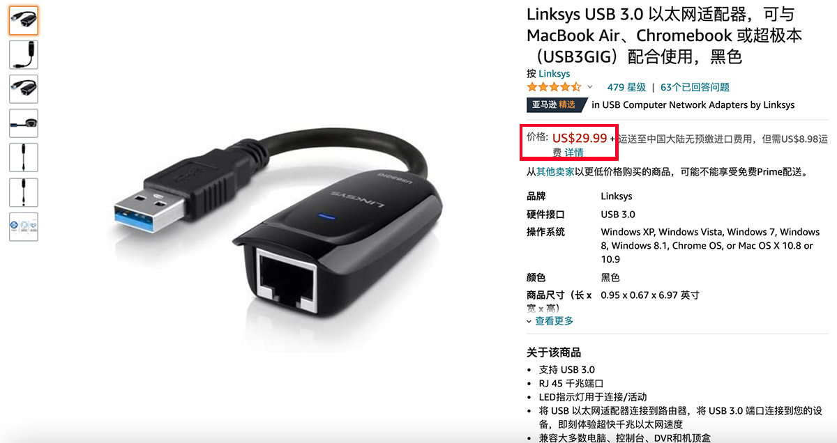Select the fifth thumbnail with vertical adapter
The height and width of the screenshot is (443, 837).
[24, 157]
